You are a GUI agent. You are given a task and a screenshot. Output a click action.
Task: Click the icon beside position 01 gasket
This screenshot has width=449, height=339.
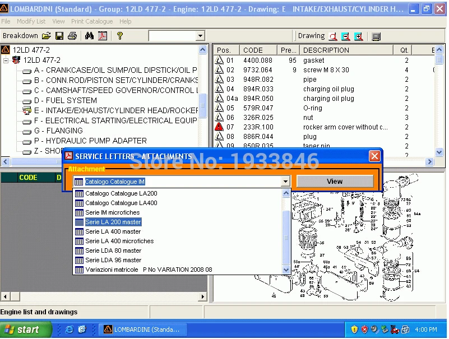(x=219, y=60)
